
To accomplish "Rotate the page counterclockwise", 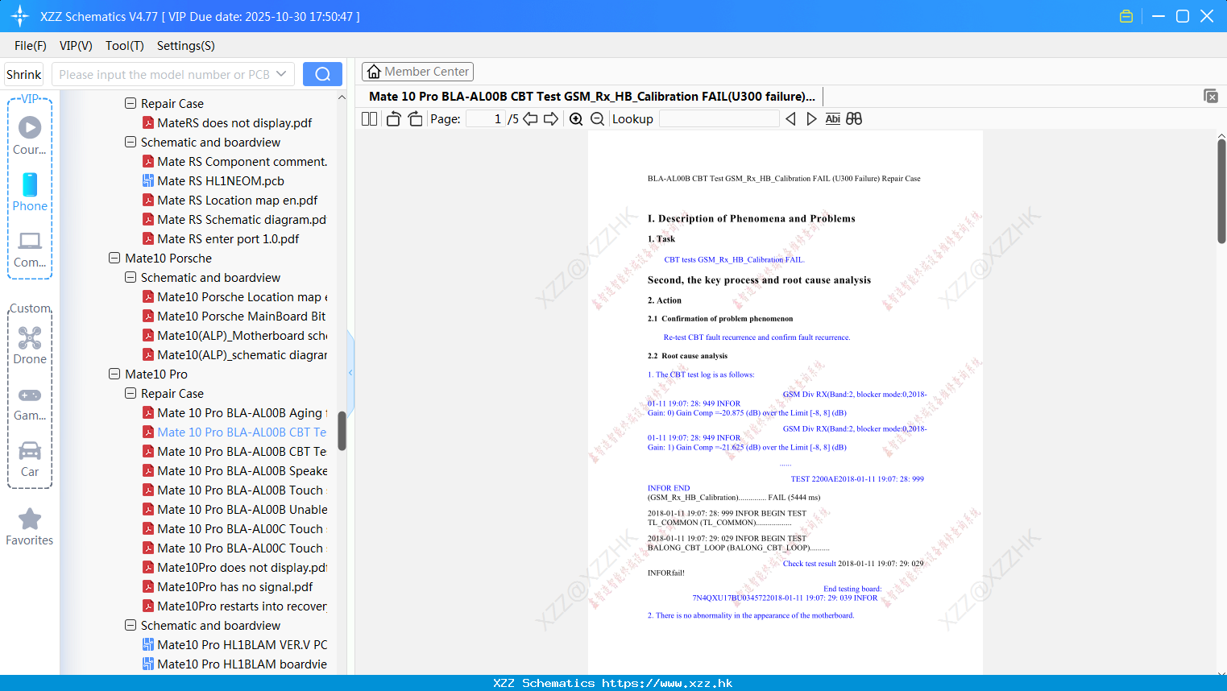I will click(x=393, y=119).
